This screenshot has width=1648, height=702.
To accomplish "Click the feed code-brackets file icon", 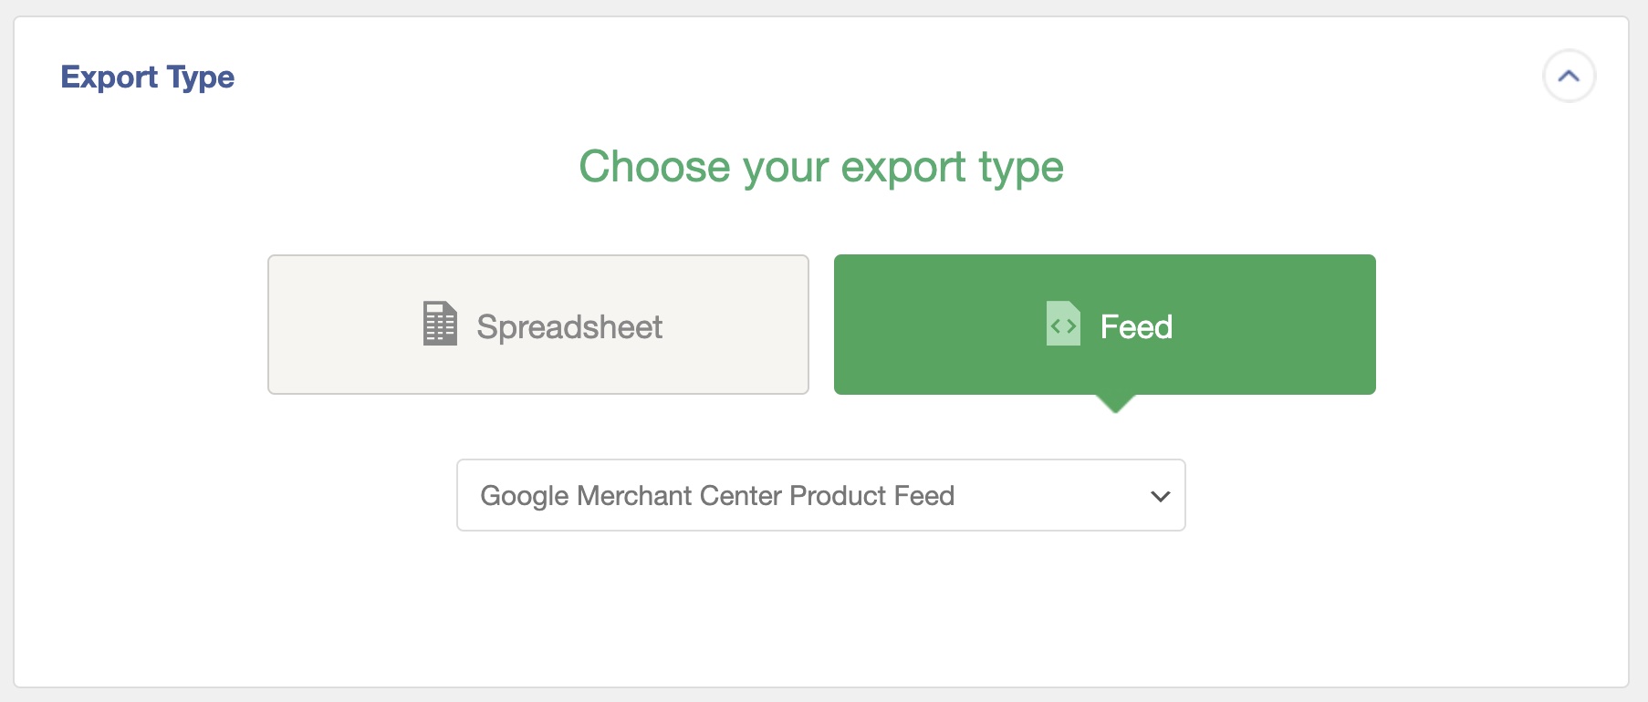I will [1063, 324].
